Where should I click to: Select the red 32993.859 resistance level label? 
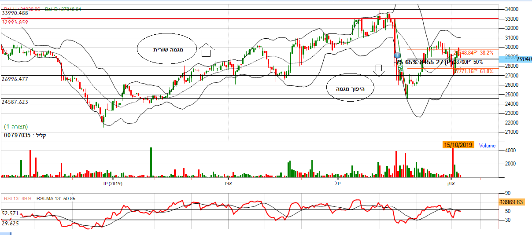pyautogui.click(x=15, y=22)
